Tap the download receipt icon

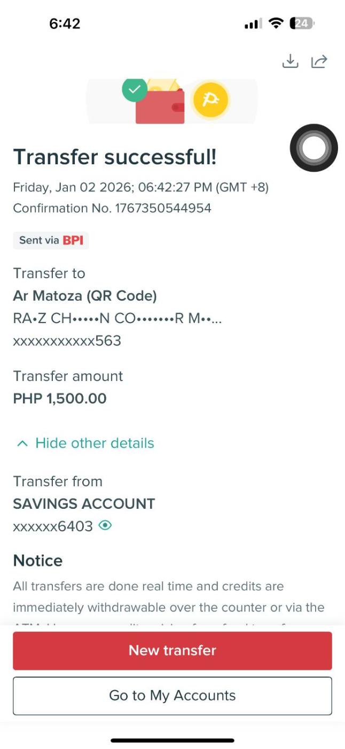pyautogui.click(x=289, y=62)
